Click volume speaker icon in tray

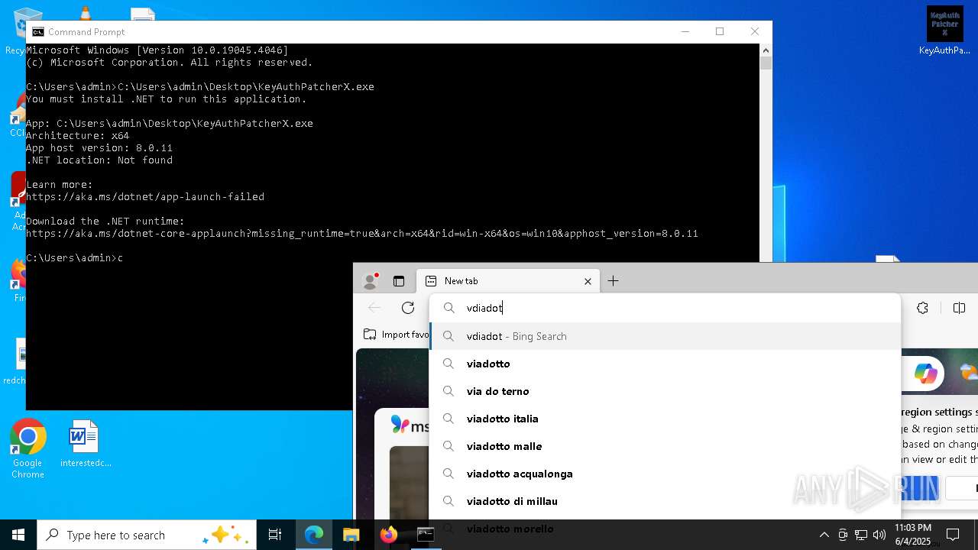879,535
